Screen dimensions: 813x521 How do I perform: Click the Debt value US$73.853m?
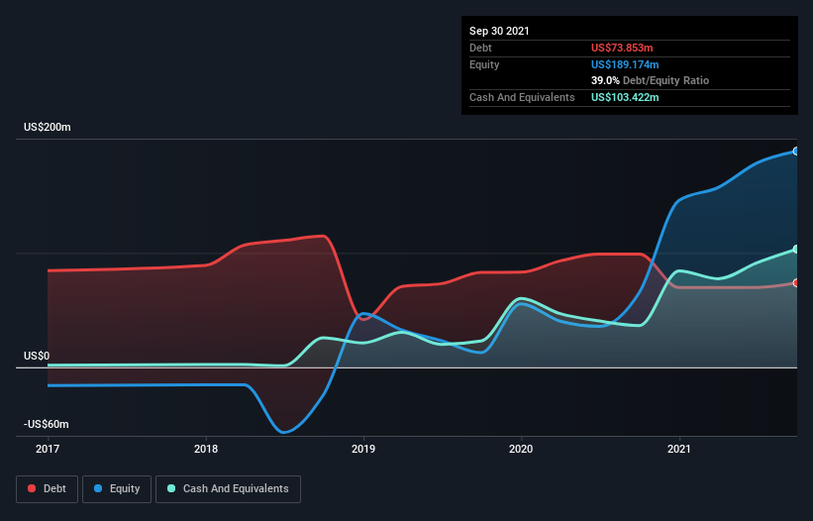(x=622, y=48)
